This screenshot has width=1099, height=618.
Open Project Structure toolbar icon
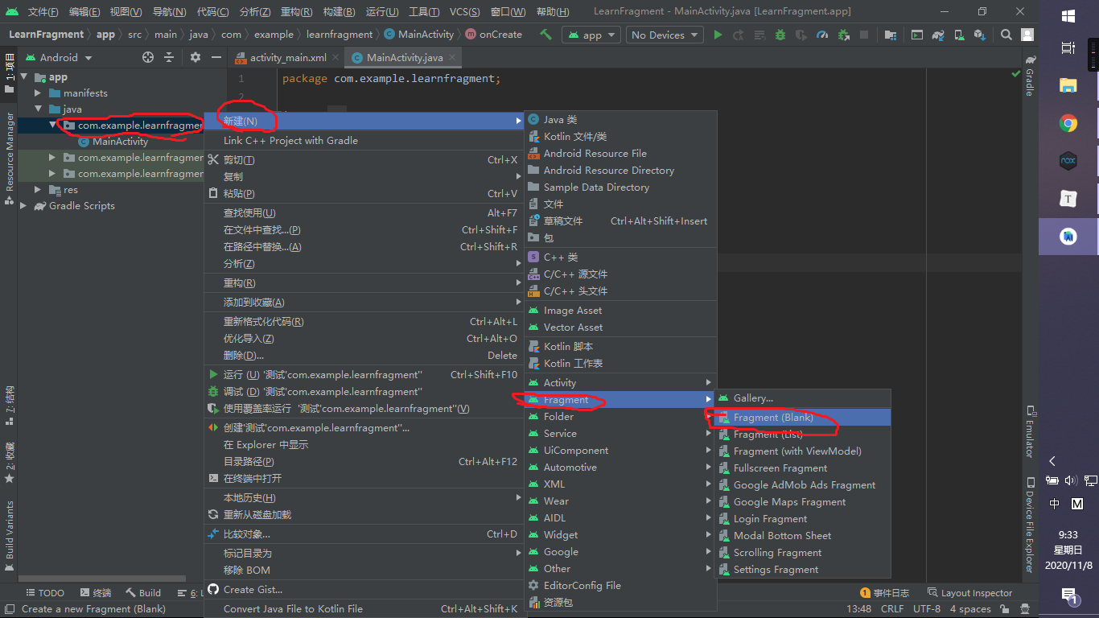pyautogui.click(x=890, y=35)
